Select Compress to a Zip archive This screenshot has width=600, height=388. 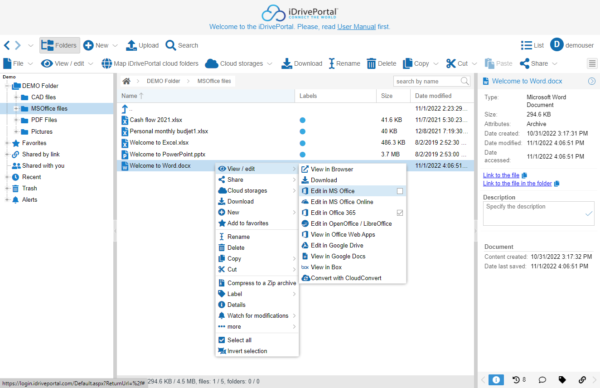tap(261, 283)
